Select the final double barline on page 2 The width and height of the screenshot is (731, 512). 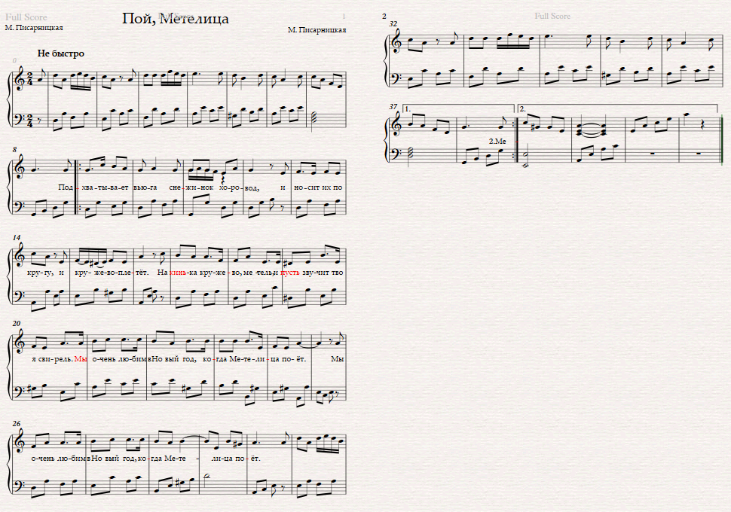click(722, 139)
